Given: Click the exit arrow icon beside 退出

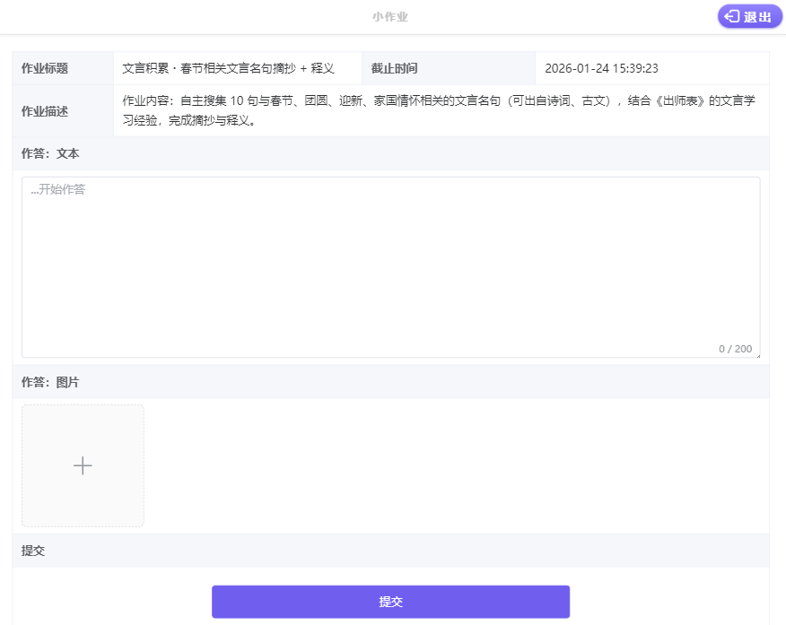Looking at the screenshot, I should (732, 16).
